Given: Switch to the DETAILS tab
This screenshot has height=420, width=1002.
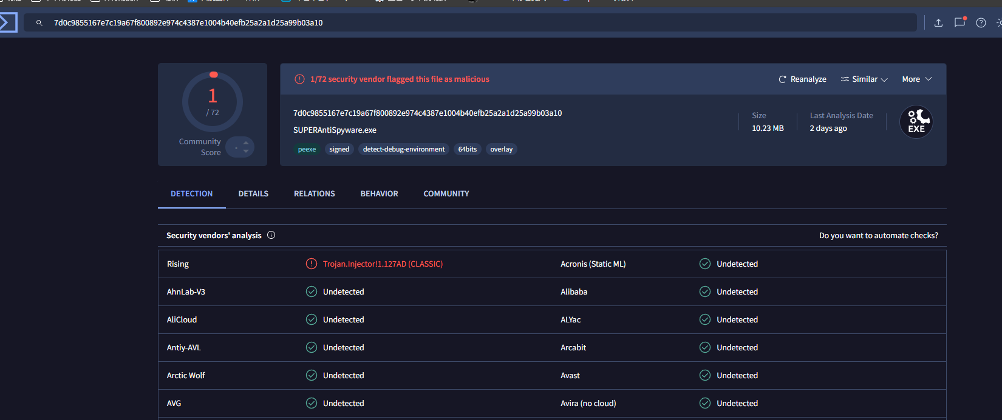Looking at the screenshot, I should coord(253,194).
